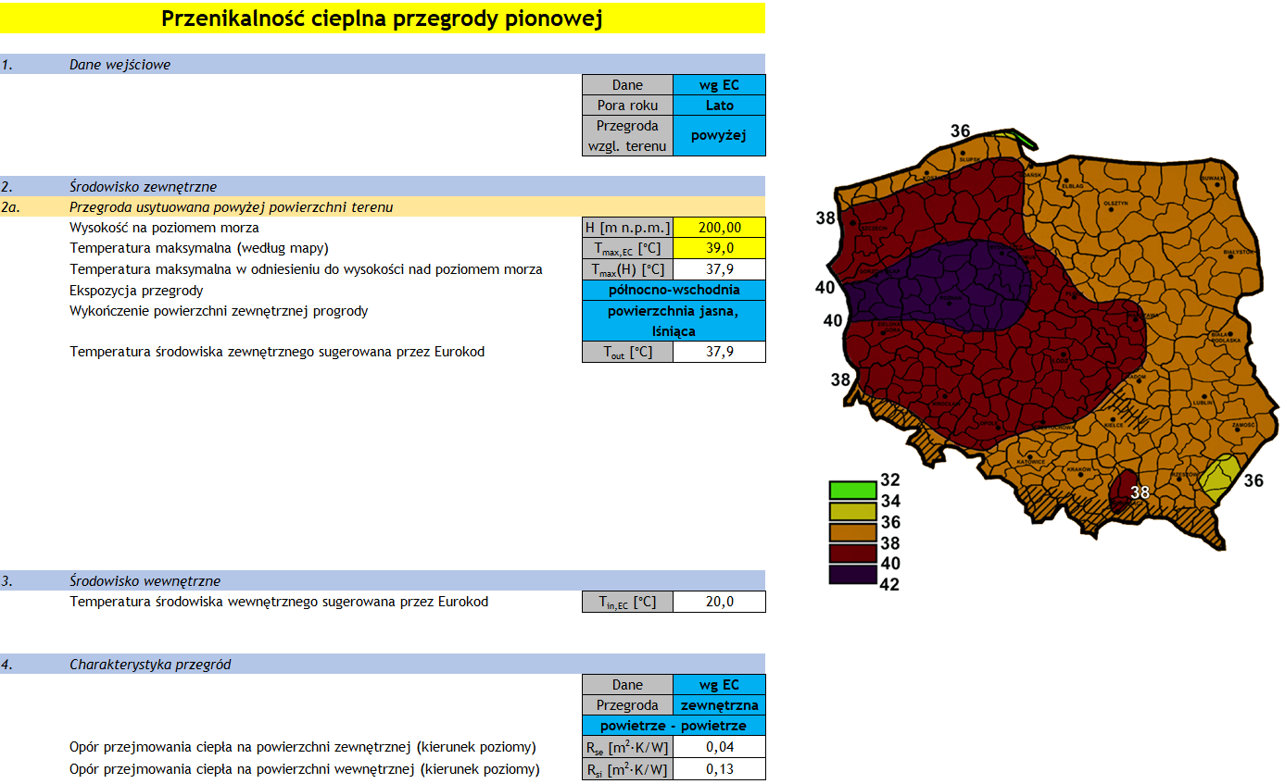Click the bright green legend swatch
Screen dimensions: 1285x784
[852, 491]
